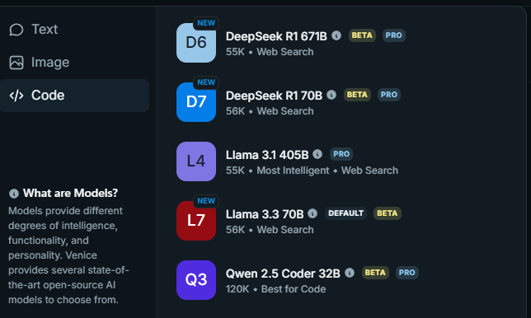
Task: Click BETA badge on DeepSeek R1 70B
Action: [357, 95]
